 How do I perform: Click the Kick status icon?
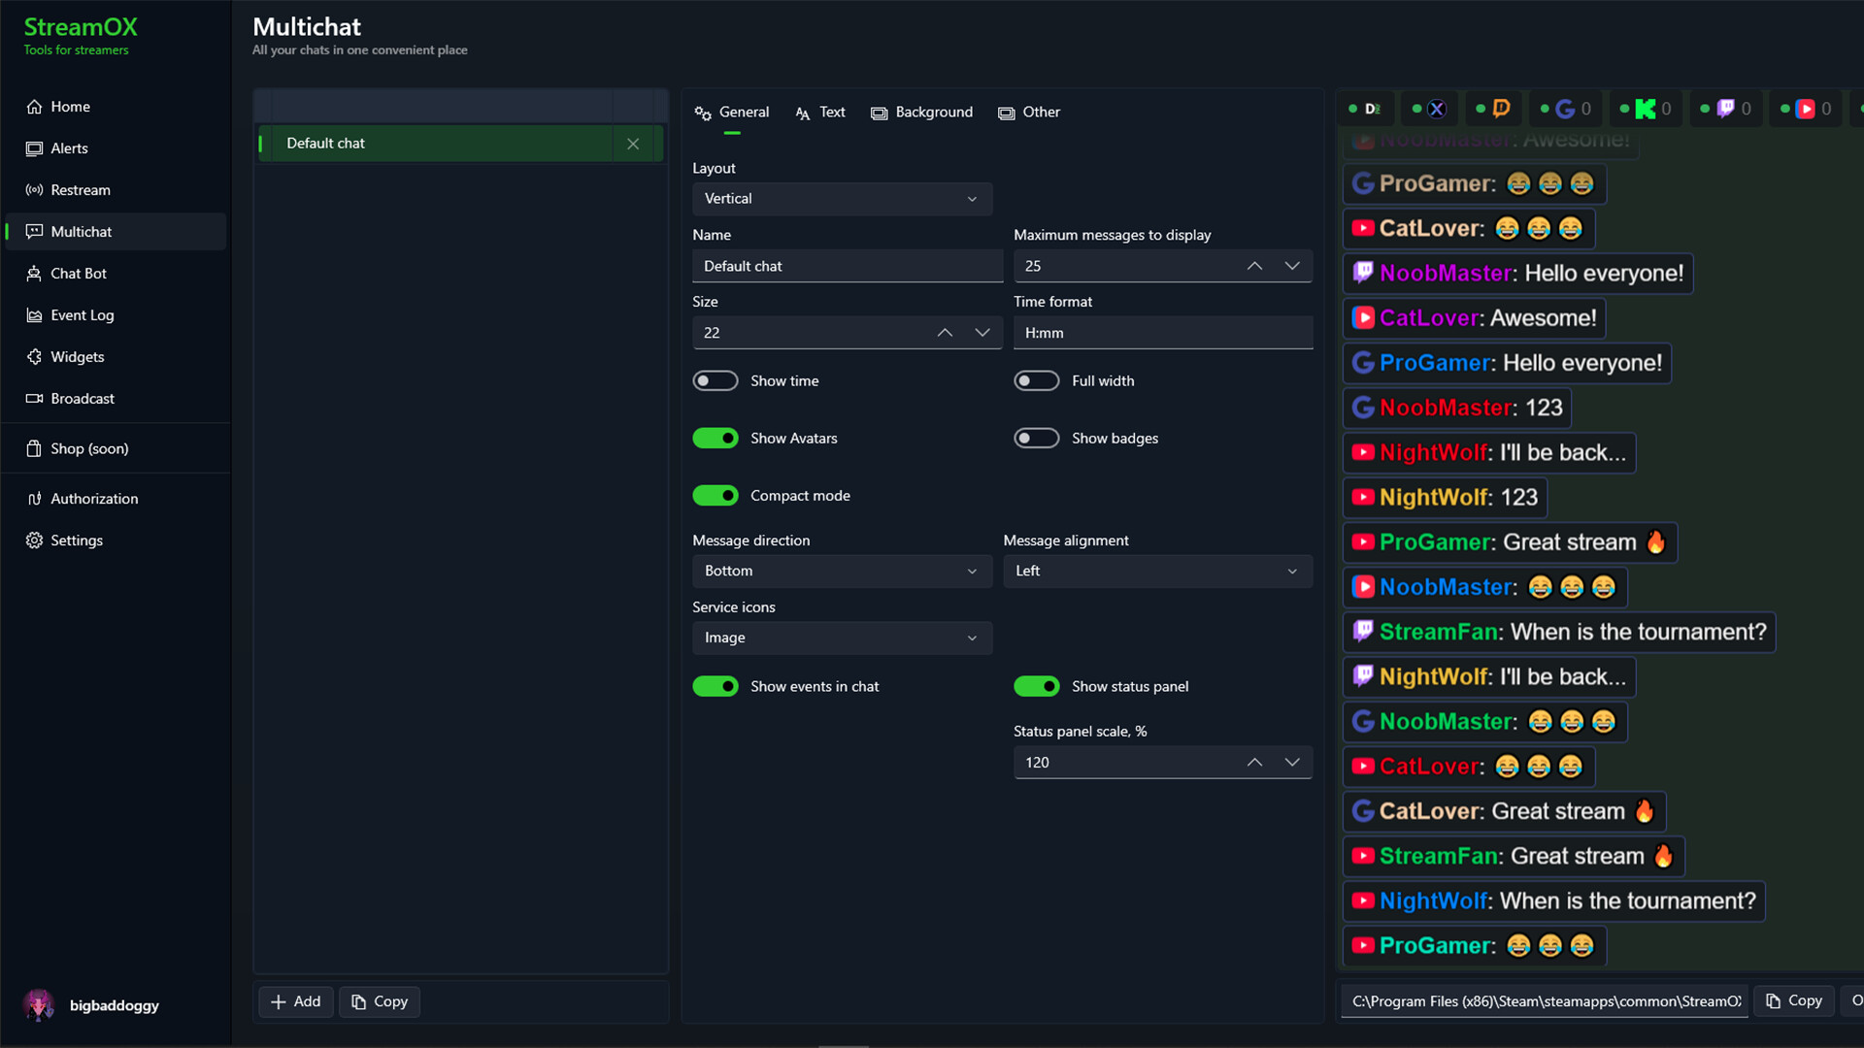pyautogui.click(x=1645, y=109)
